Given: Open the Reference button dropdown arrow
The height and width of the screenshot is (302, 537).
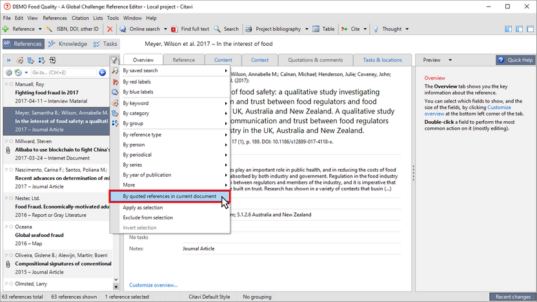Looking at the screenshot, I should coord(40,29).
